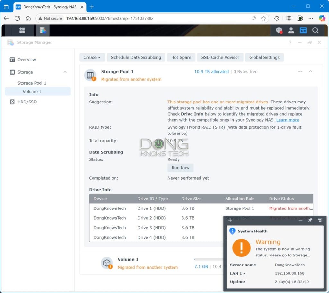This screenshot has height=293, width=329.
Task: Click widget IP address 192.168.88.168
Action: [x=289, y=273]
